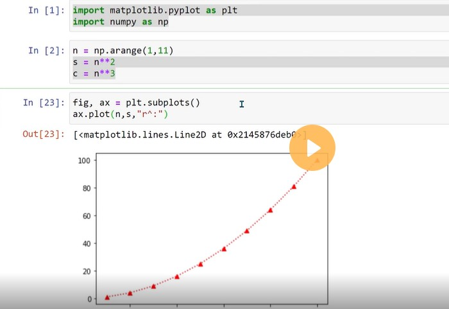Click the red triangle marker at value 49

tap(247, 231)
